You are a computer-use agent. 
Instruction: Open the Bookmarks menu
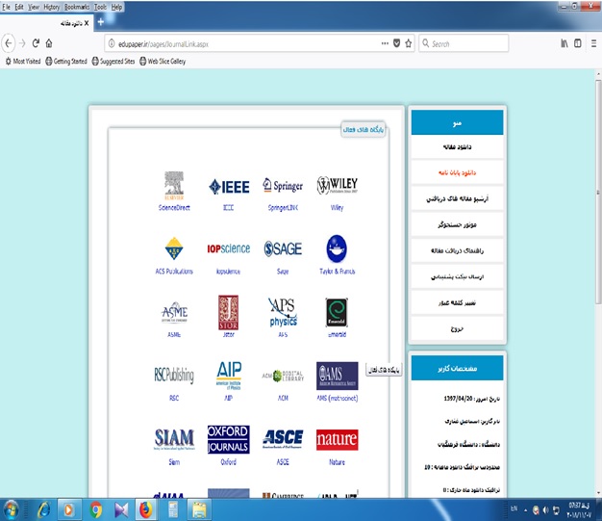coord(77,6)
